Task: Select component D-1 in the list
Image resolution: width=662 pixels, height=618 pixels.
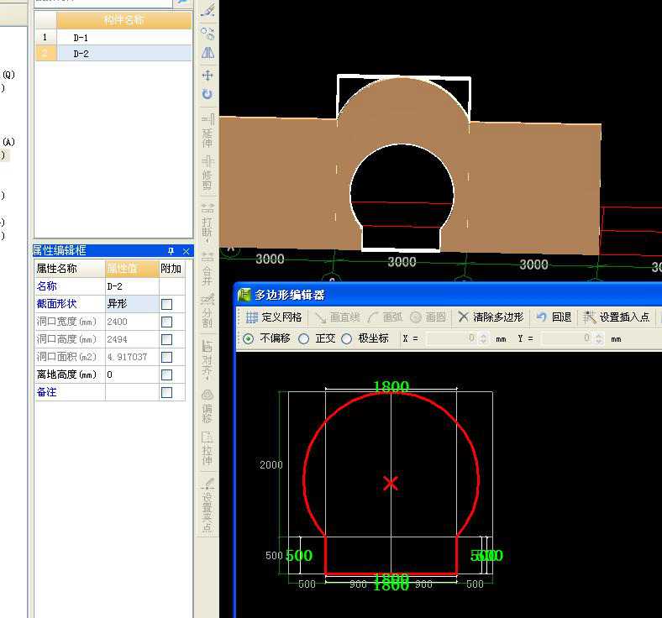Action: 124,38
